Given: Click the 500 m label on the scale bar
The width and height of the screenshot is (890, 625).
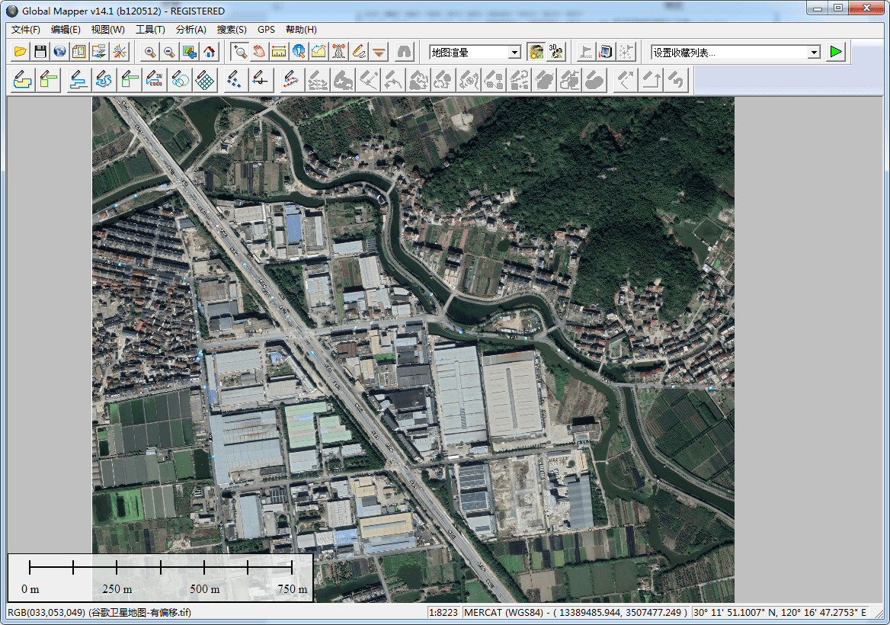Looking at the screenshot, I should (x=205, y=589).
